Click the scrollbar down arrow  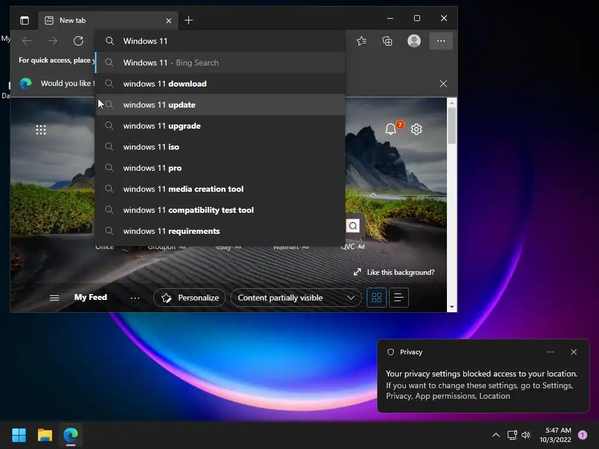[452, 307]
